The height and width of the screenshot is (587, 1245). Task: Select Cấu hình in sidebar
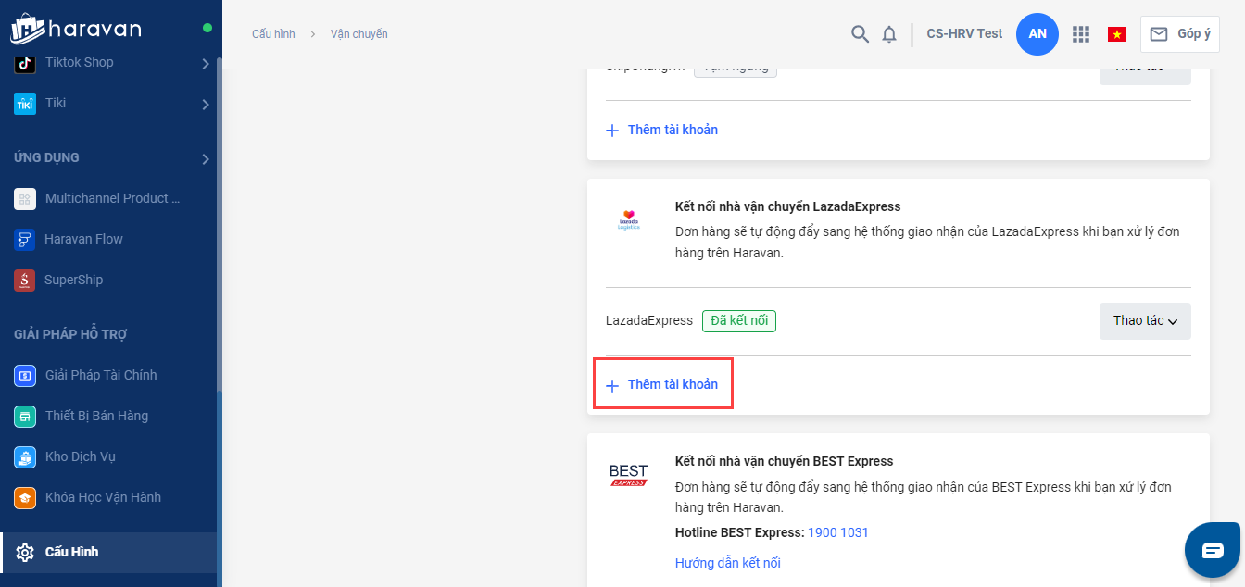pyautogui.click(x=71, y=552)
